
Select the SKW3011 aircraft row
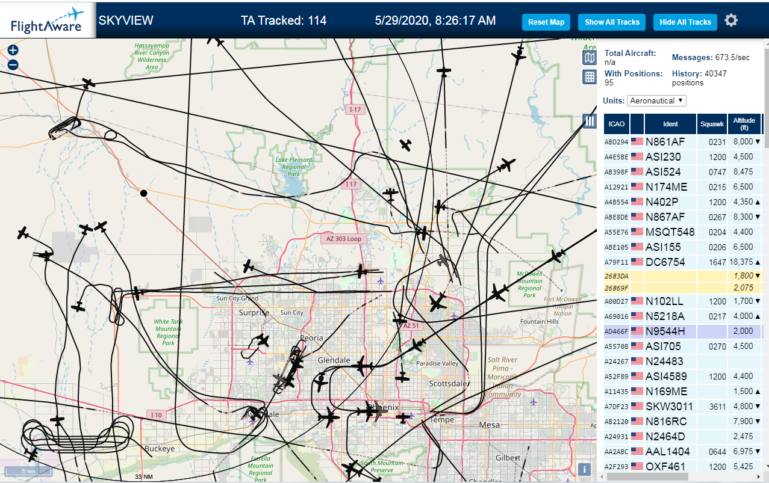pos(683,407)
